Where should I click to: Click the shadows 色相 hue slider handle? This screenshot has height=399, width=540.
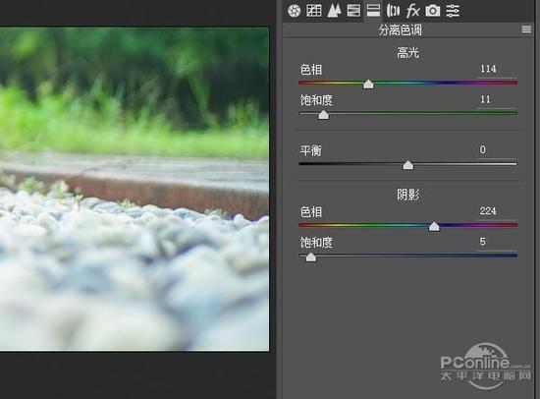(434, 226)
